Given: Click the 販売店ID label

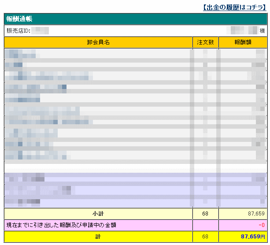Looking at the screenshot, I should click(18, 31).
